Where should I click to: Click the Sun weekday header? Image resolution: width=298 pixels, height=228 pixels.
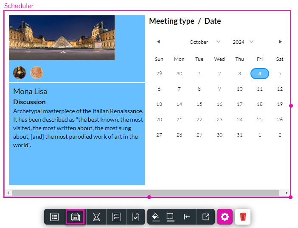tap(159, 59)
